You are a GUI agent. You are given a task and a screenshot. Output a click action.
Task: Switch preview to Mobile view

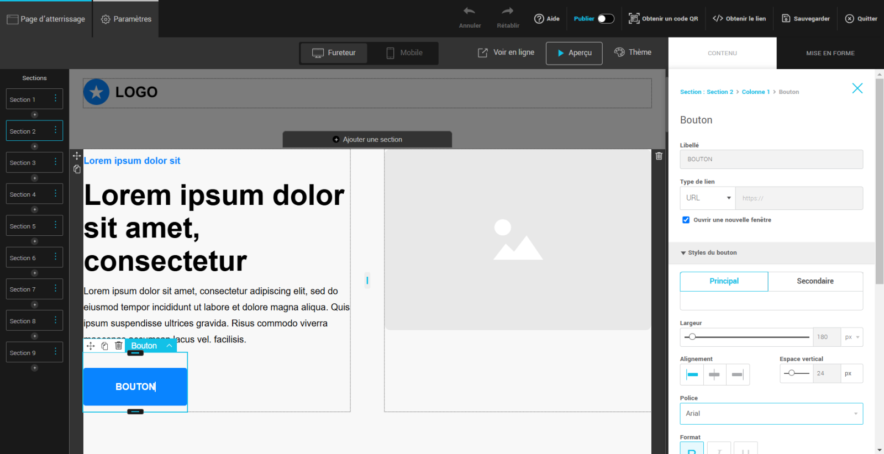404,53
